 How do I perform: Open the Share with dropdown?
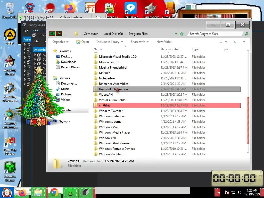139,42
